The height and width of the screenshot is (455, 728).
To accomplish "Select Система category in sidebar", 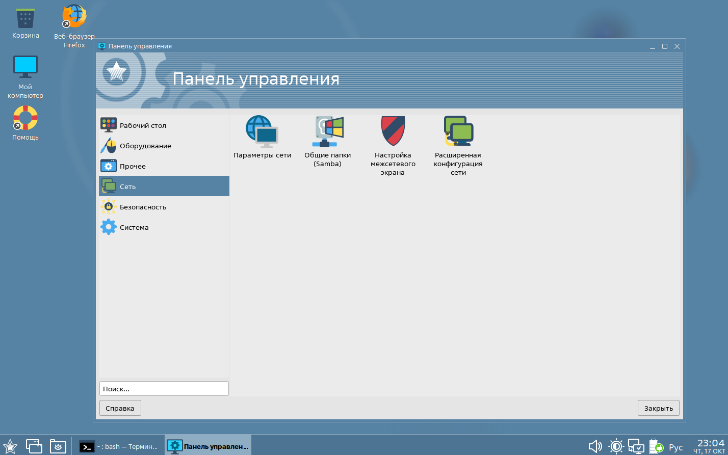I will pos(164,227).
